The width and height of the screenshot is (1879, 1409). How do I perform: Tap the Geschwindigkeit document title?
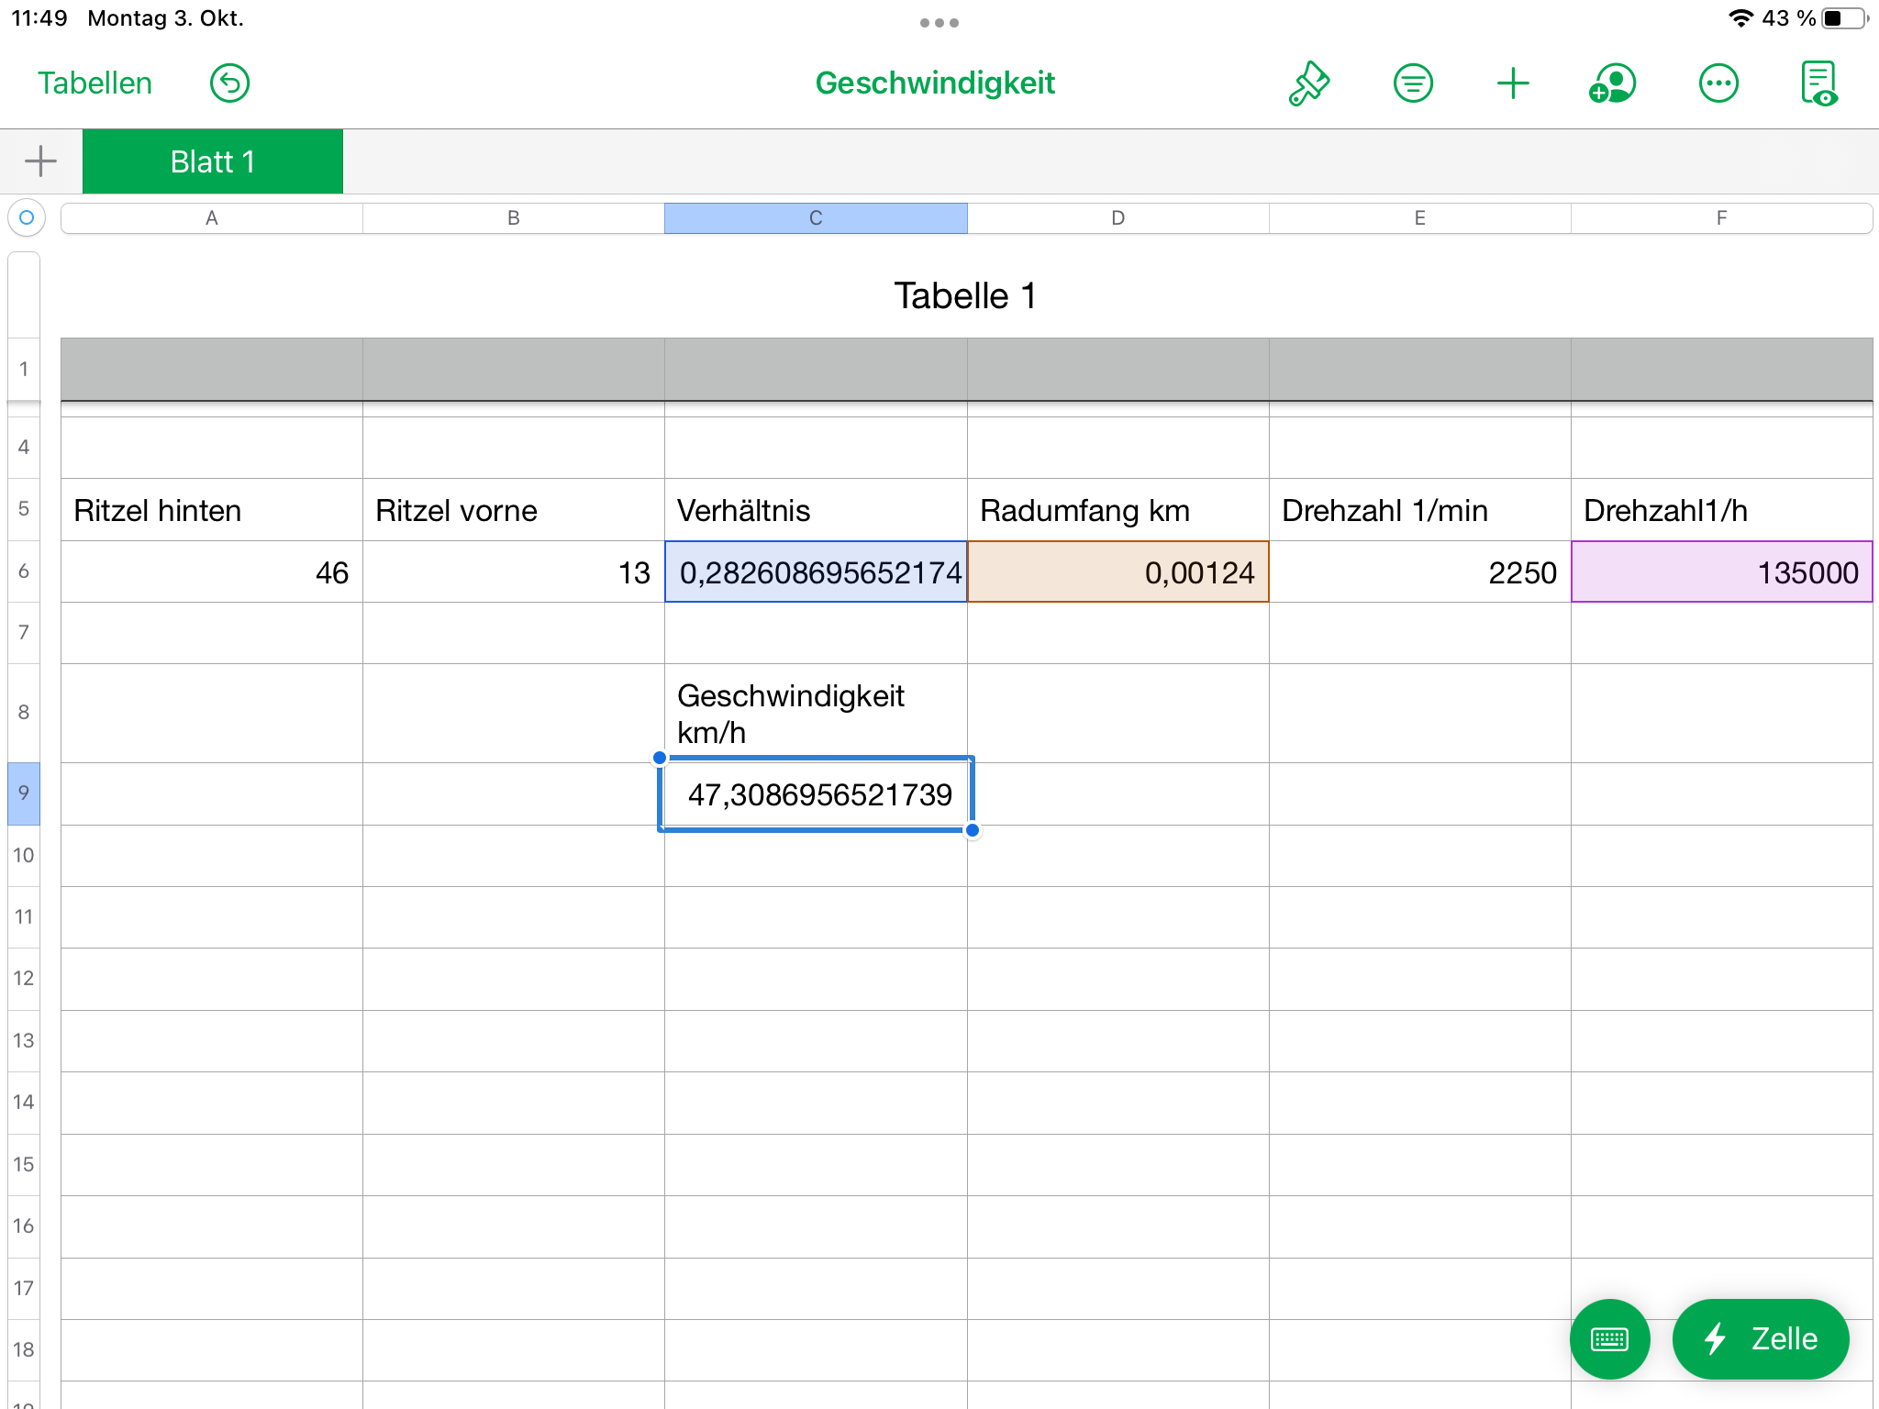tap(935, 83)
